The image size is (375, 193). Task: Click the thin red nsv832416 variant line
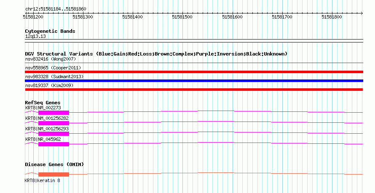pos(194,63)
